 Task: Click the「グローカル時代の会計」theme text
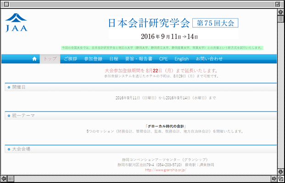166,126
